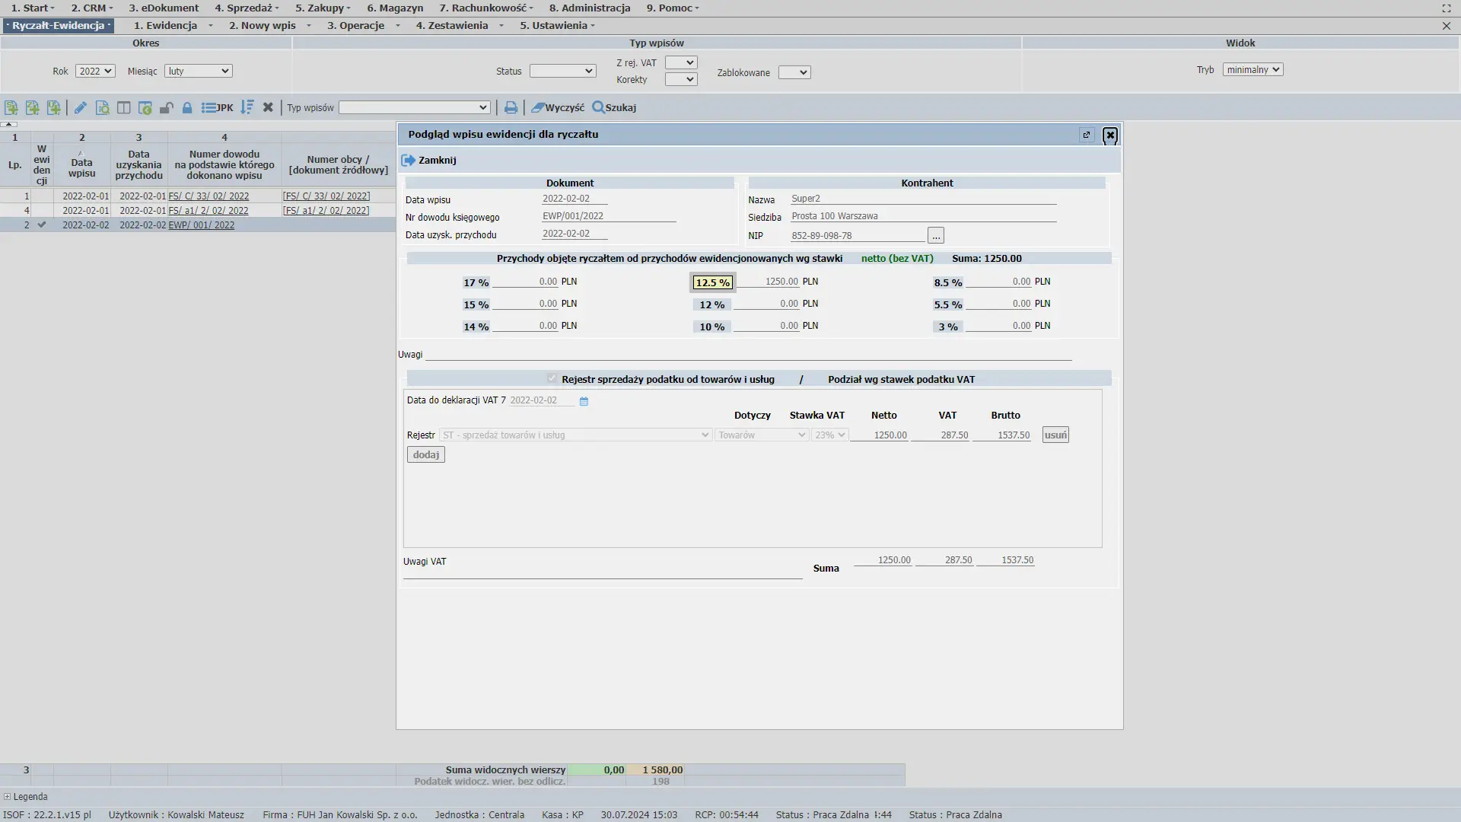The image size is (1461, 822).
Task: Click the dodaj button in VAT register
Action: (425, 455)
